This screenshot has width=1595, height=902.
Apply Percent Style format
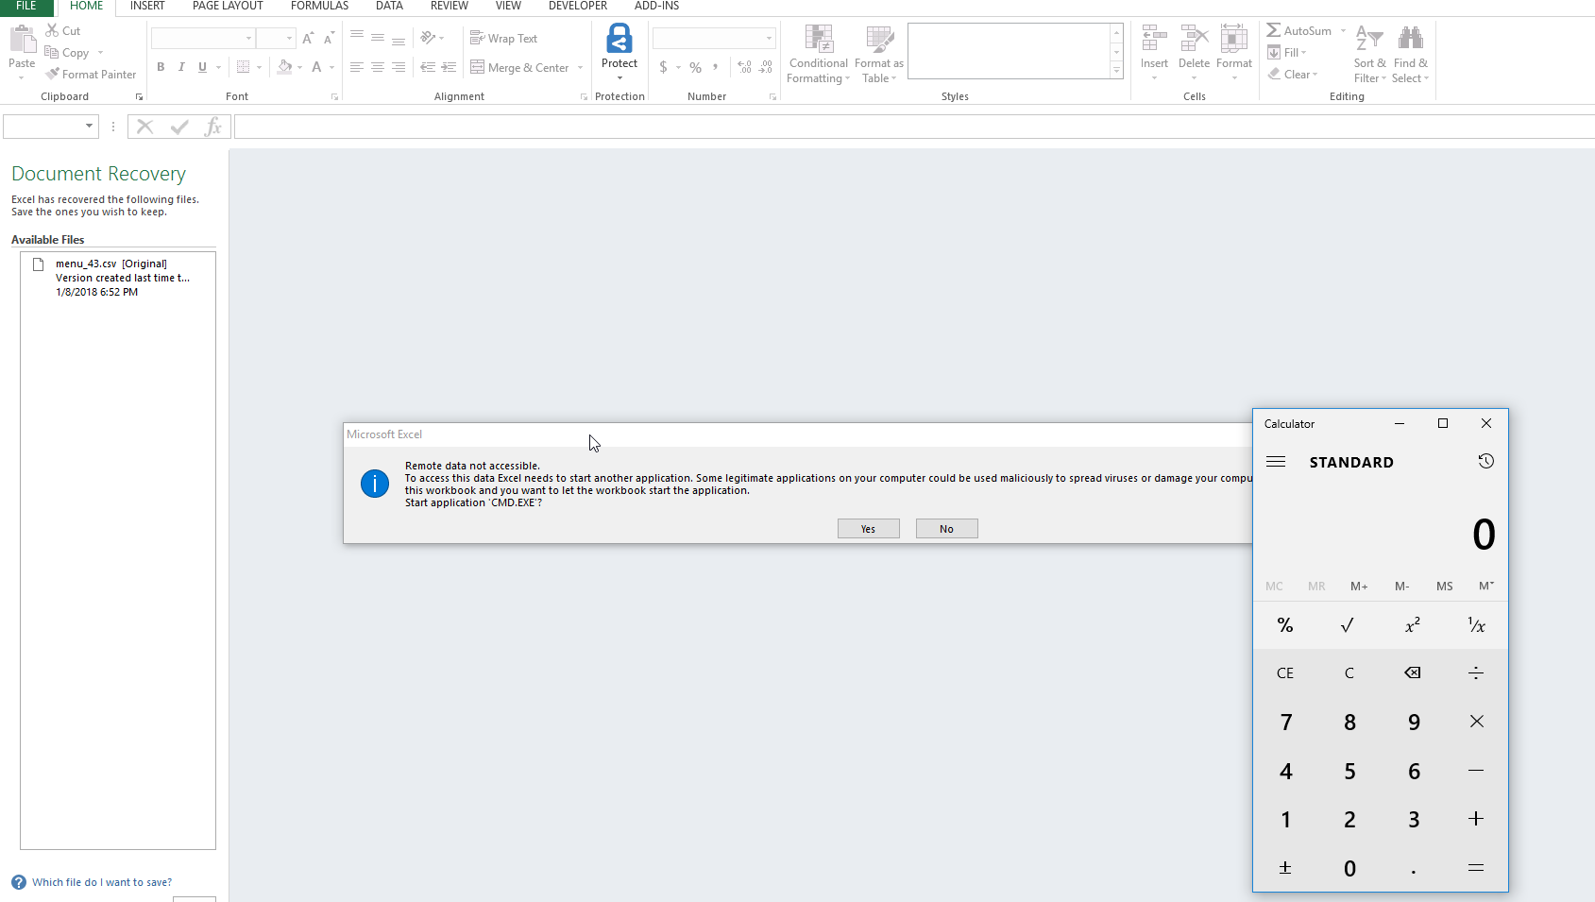[x=695, y=67]
